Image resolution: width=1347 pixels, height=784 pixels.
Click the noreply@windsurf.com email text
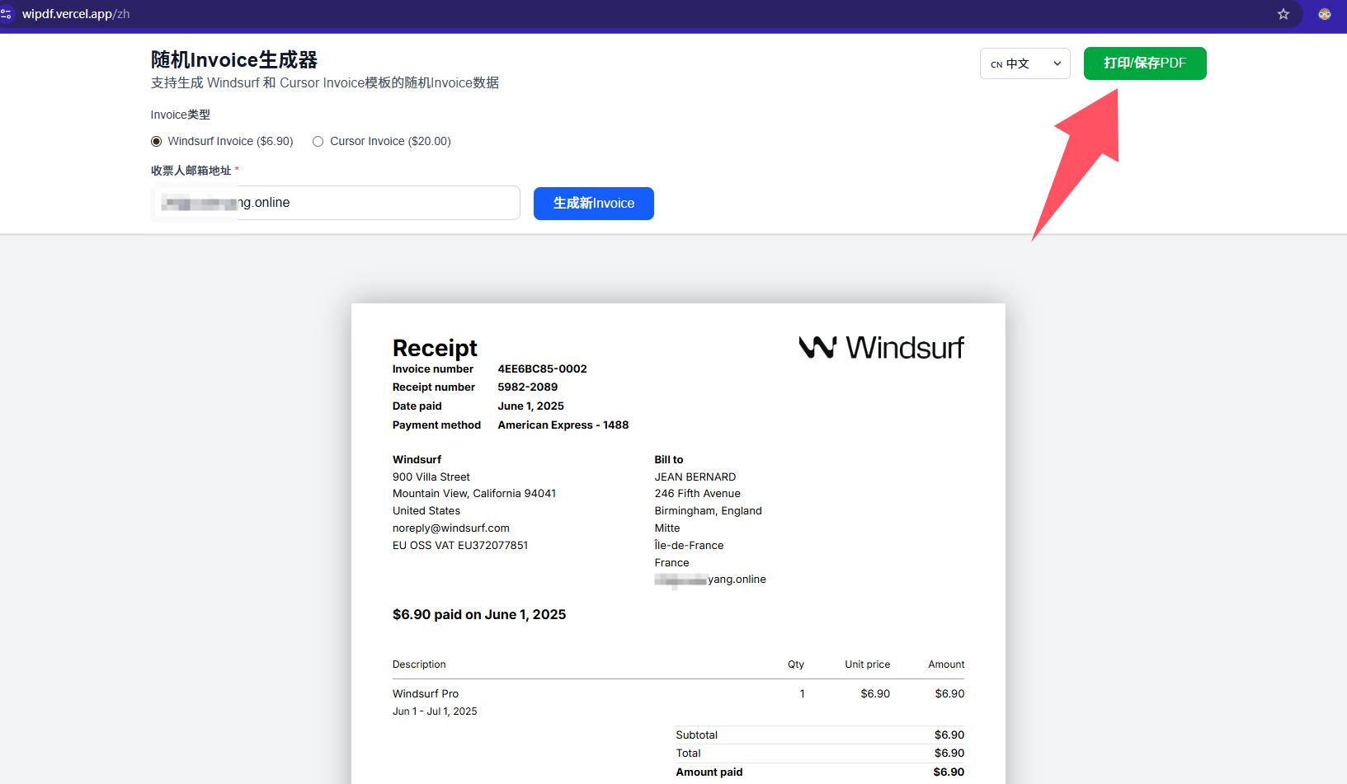point(451,528)
